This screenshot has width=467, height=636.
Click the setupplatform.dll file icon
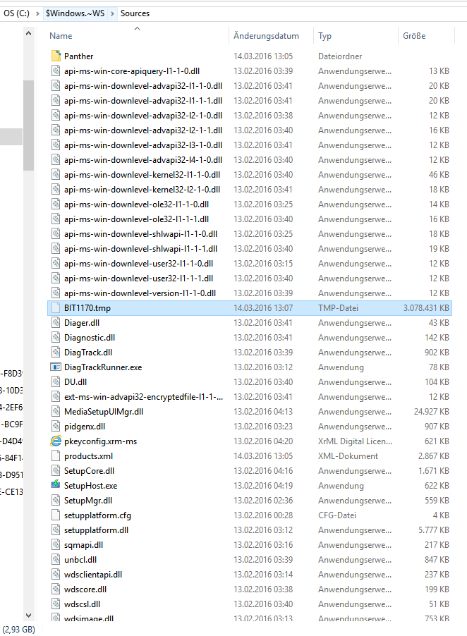56,530
